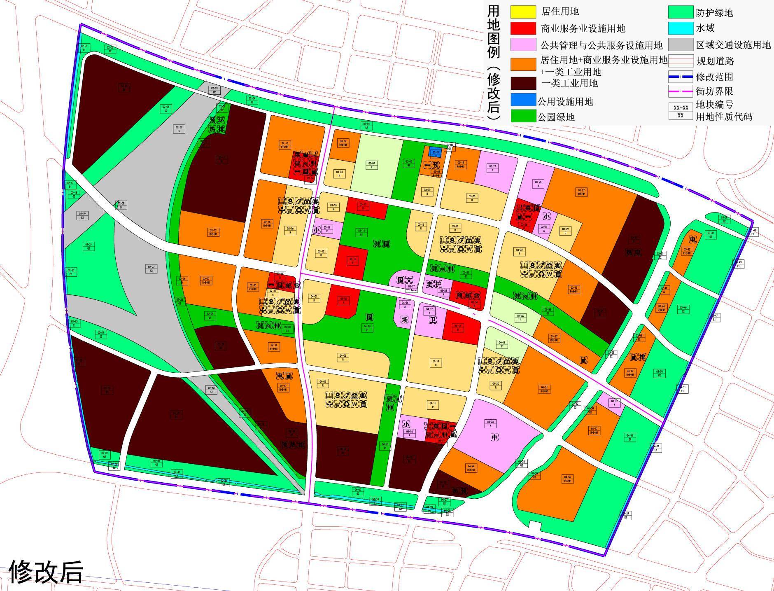The width and height of the screenshot is (774, 591).
Task: Click the 电 power icon in parcel 02-47
Action: [x=280, y=375]
